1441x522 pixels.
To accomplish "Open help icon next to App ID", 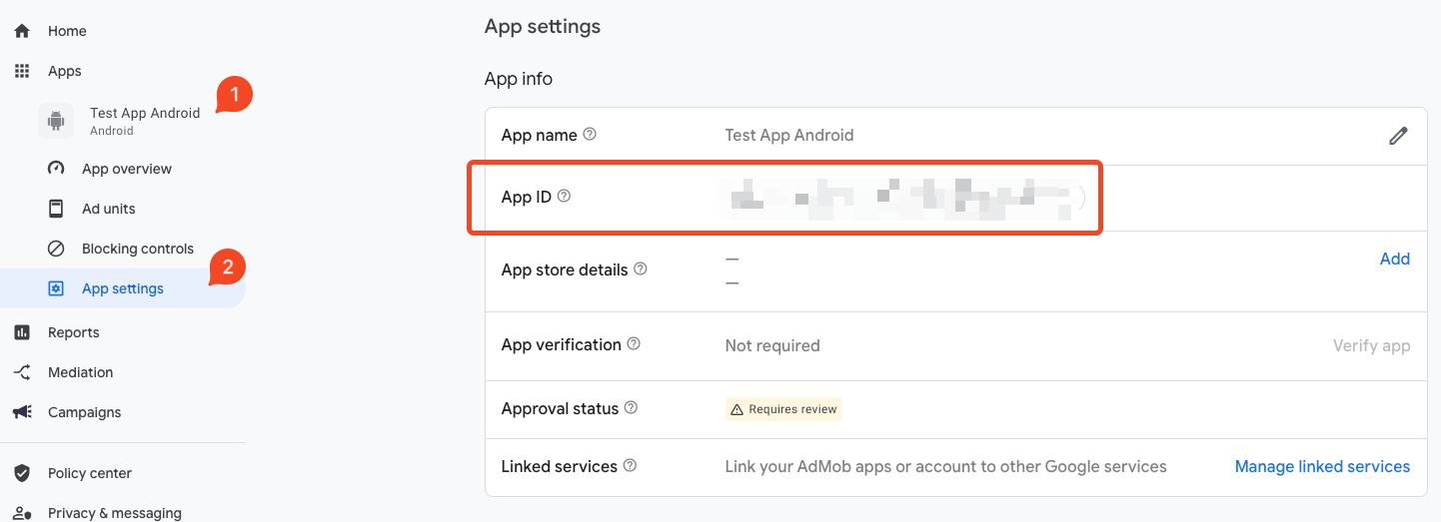I will [564, 196].
